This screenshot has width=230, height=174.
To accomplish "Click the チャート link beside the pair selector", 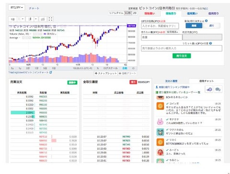I will pyautogui.click(x=34, y=8).
